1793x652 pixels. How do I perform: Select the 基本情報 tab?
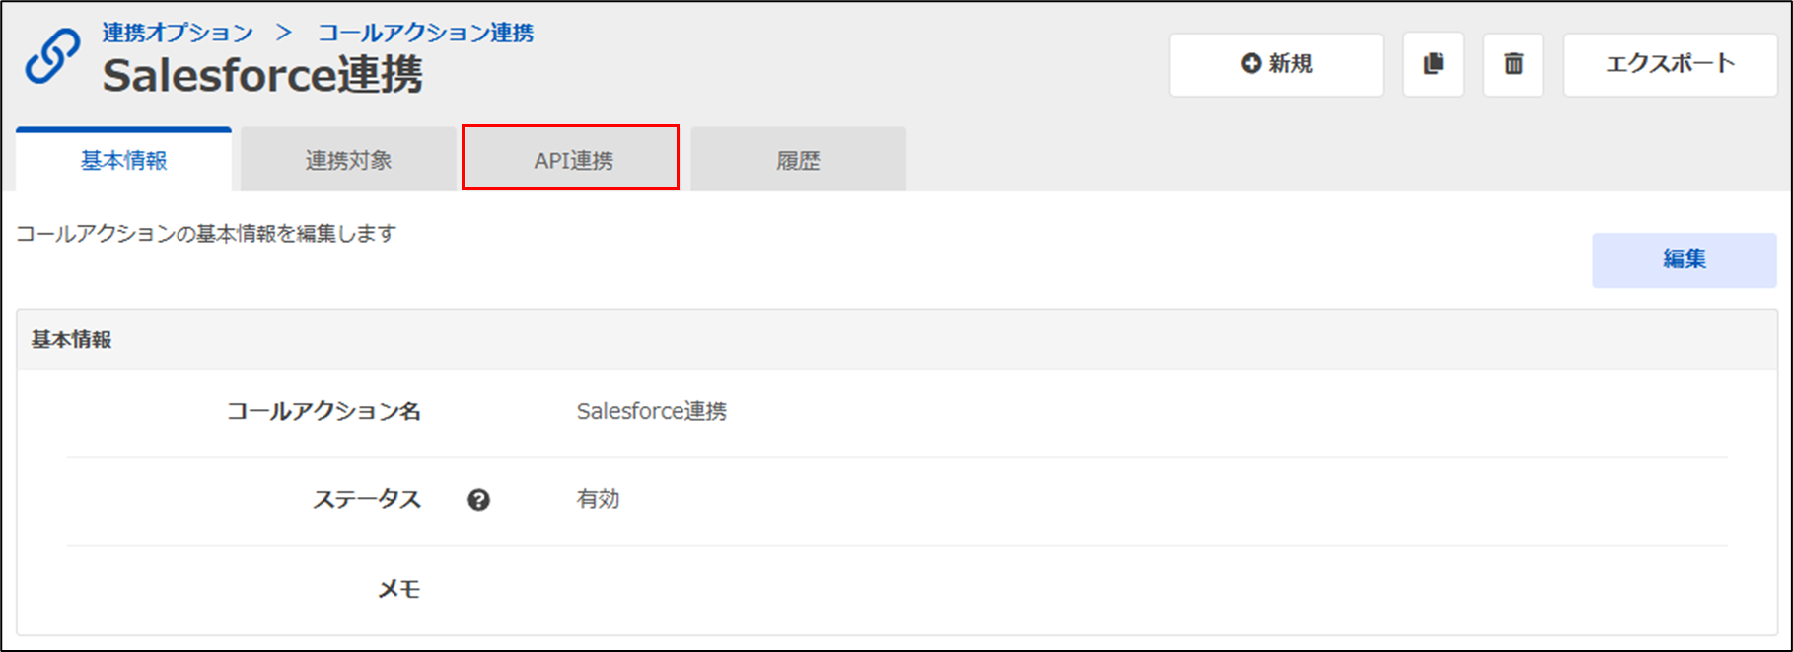pos(124,160)
